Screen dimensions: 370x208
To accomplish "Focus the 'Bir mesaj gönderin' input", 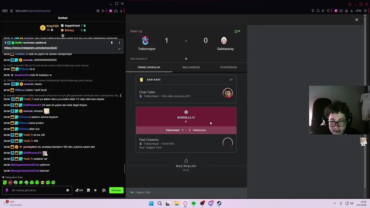I will (38, 190).
